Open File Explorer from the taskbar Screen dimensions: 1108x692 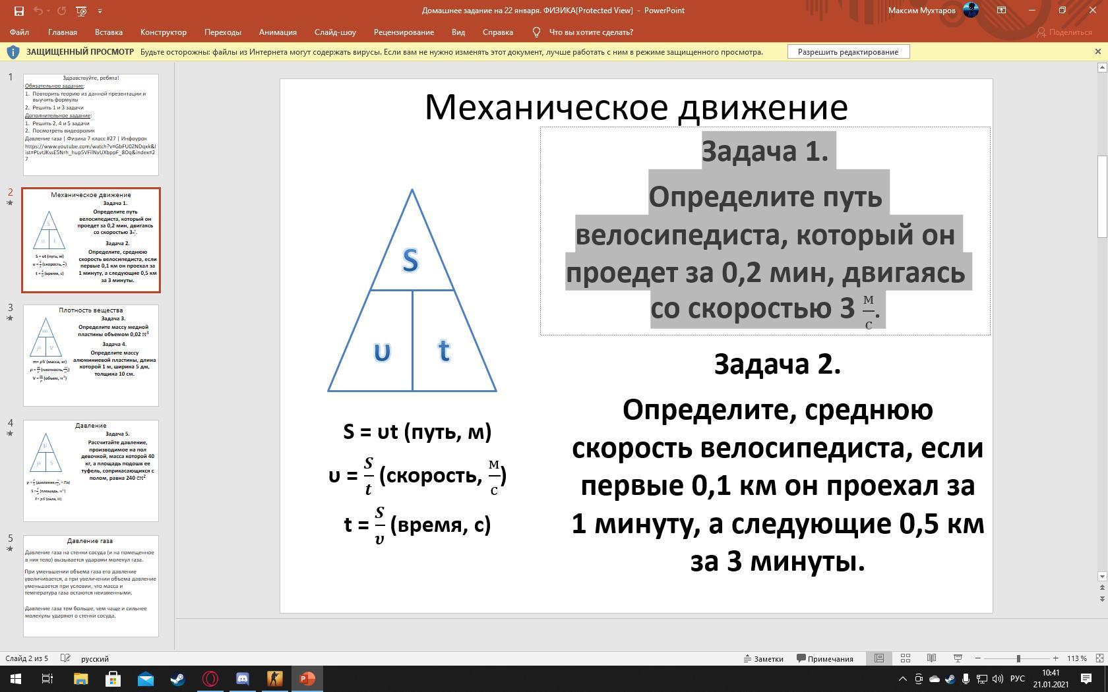[80, 679]
